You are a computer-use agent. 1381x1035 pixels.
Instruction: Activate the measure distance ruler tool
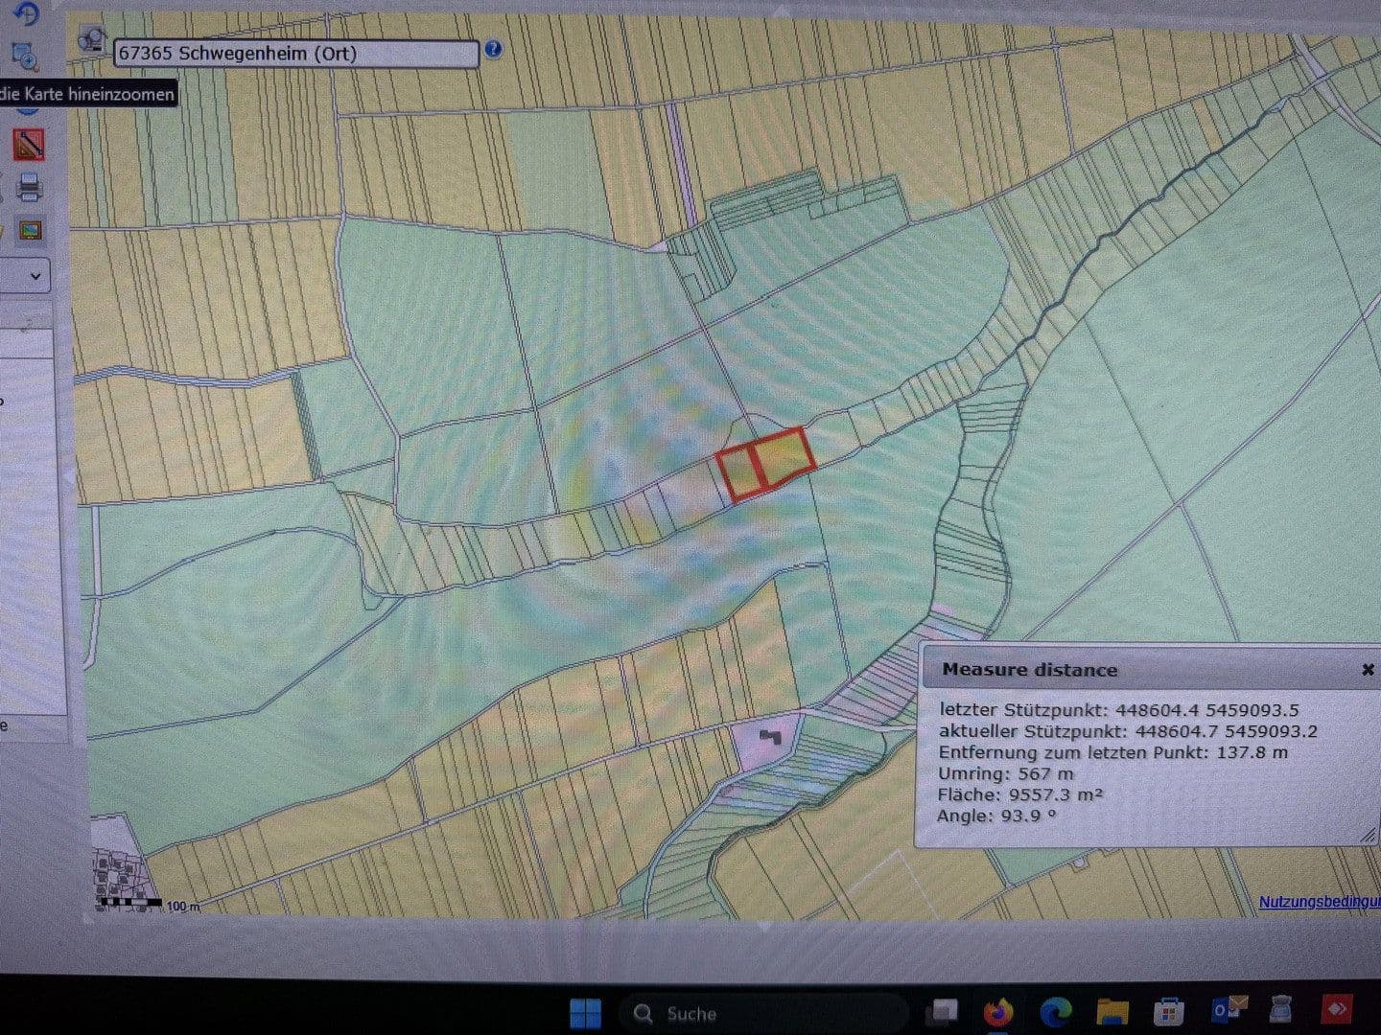tap(29, 144)
